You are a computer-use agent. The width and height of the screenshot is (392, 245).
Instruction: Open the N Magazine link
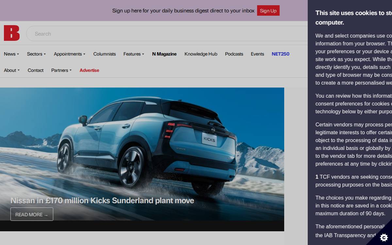[x=164, y=54]
